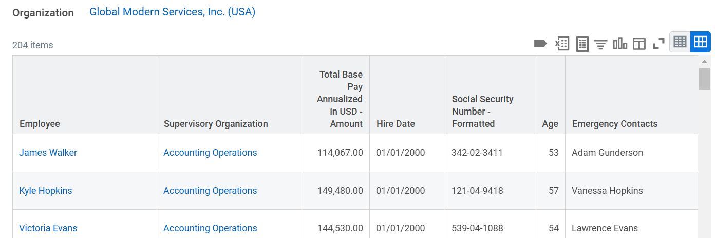The width and height of the screenshot is (715, 238).
Task: Select emergency contact Adam Gunderson
Action: coord(607,153)
